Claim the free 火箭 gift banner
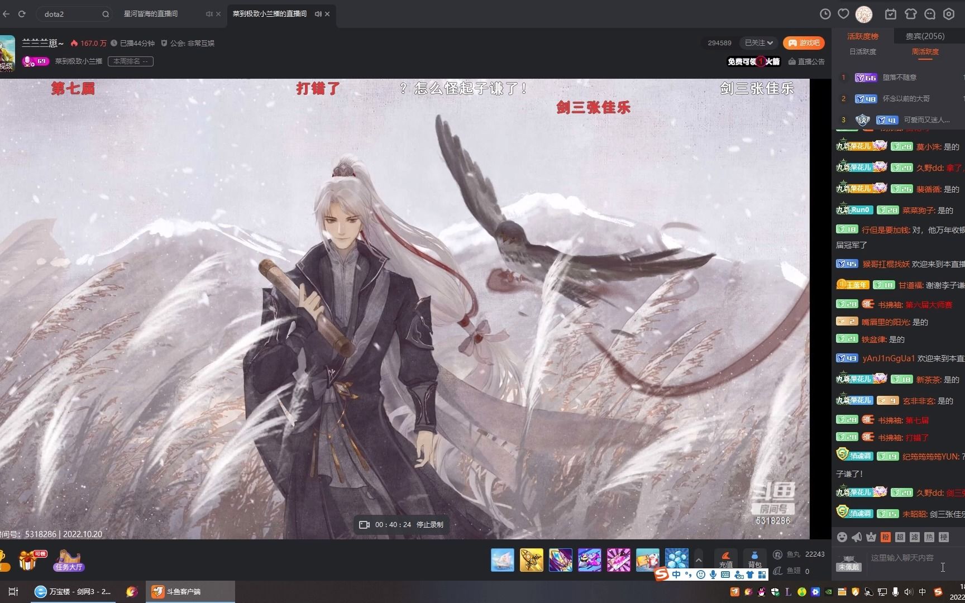Image resolution: width=965 pixels, height=603 pixels. click(x=753, y=61)
